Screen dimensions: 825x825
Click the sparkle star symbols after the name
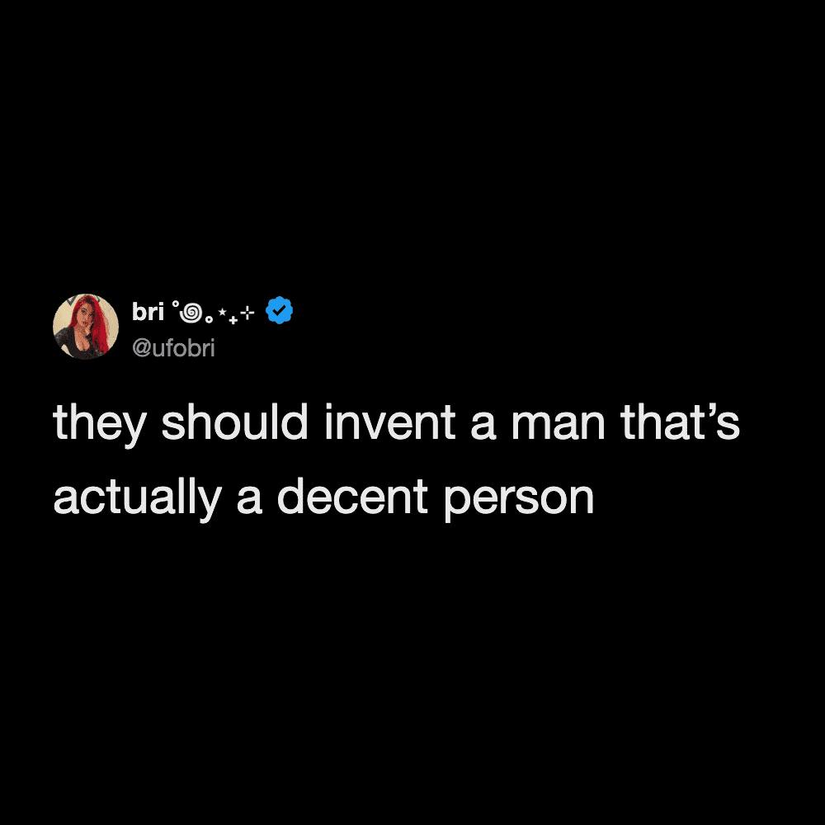237,314
